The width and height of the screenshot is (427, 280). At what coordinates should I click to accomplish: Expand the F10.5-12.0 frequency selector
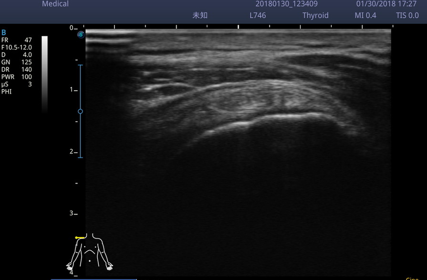point(18,47)
